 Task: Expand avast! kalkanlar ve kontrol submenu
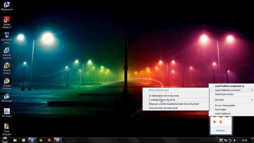[x=231, y=90]
